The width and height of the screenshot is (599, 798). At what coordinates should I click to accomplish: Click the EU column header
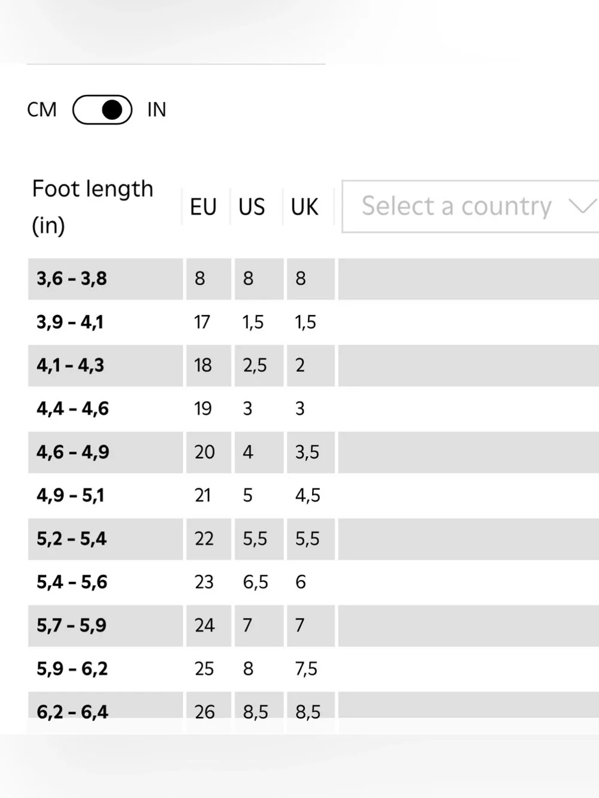[x=203, y=207]
